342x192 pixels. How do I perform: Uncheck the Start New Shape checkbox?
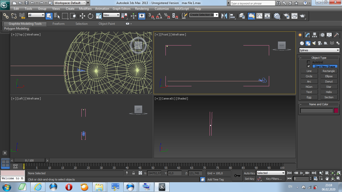coord(308,66)
